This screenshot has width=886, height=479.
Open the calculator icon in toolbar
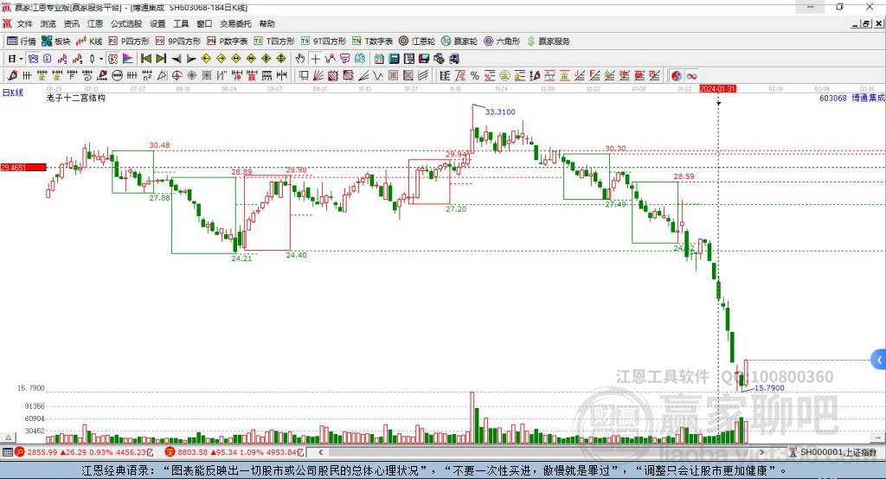click(x=394, y=59)
